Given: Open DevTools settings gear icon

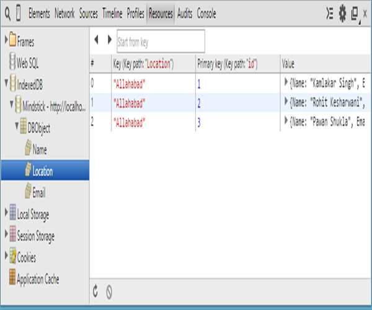Looking at the screenshot, I should 342,13.
